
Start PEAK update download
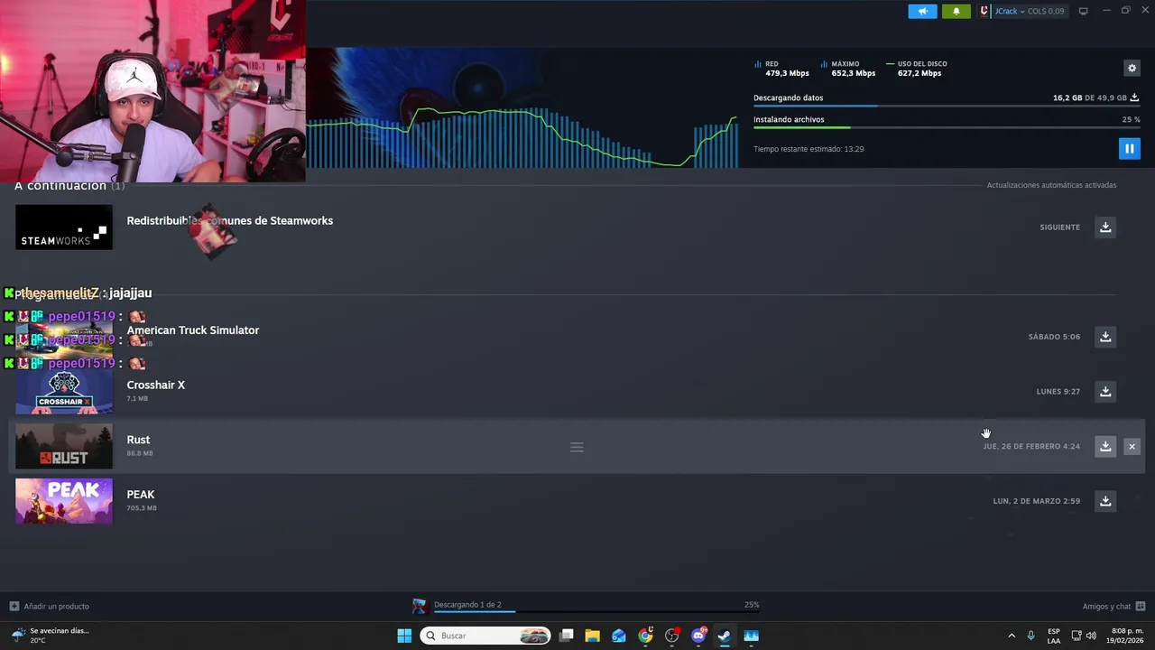pos(1105,501)
